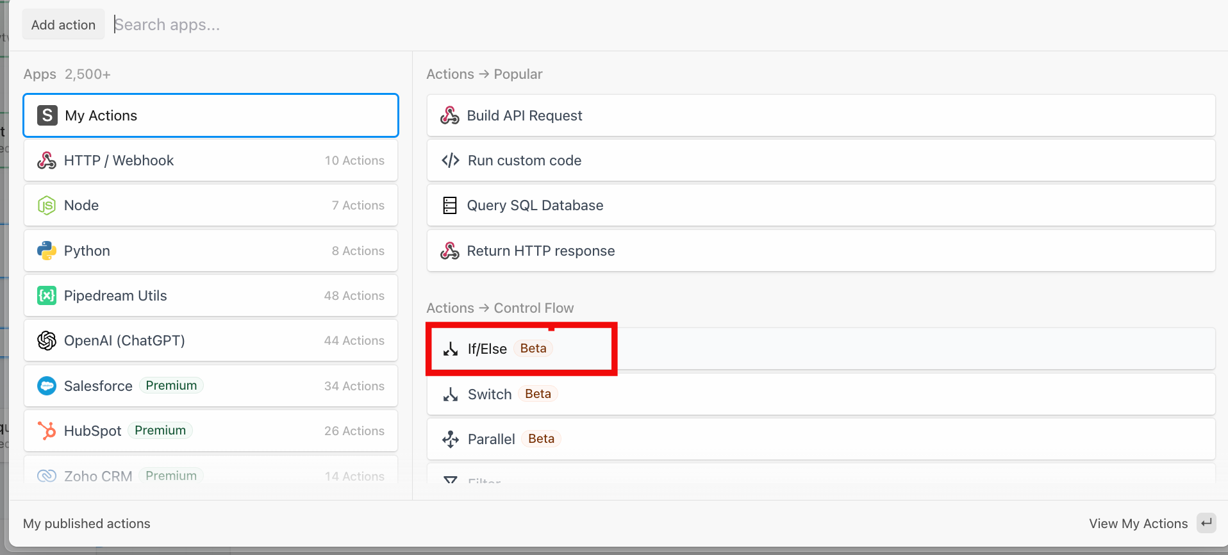
Task: Click the Enter key icon beside View My Actions
Action: [x=1206, y=523]
